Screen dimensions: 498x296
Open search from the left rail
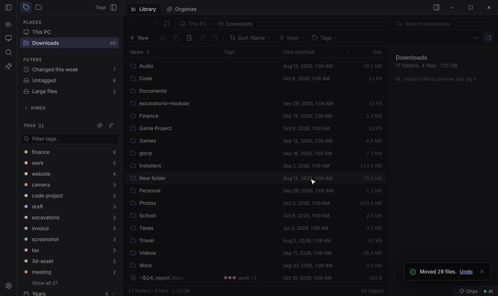[9, 52]
